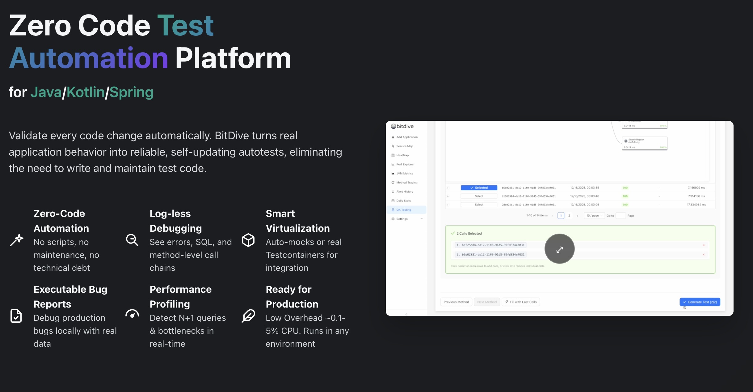Click the feather Ready for Production icon
The width and height of the screenshot is (753, 392).
click(x=248, y=316)
